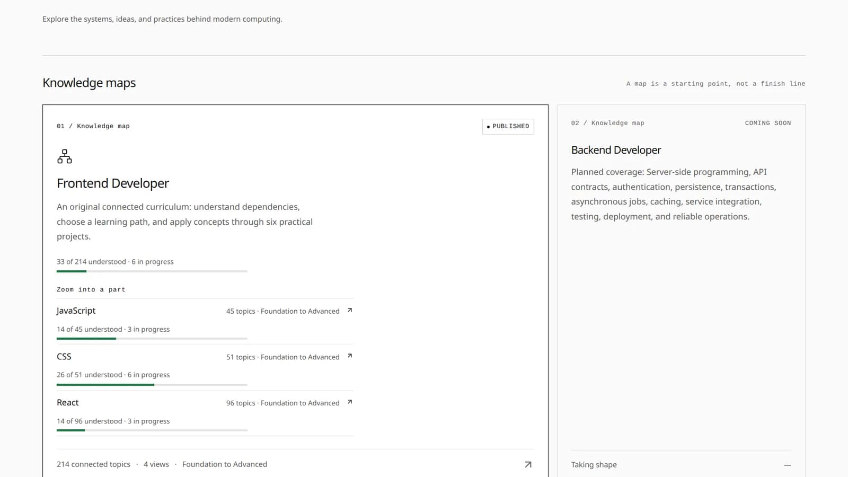The height and width of the screenshot is (477, 848).
Task: Click '214 connected topics' footer text
Action: point(93,464)
